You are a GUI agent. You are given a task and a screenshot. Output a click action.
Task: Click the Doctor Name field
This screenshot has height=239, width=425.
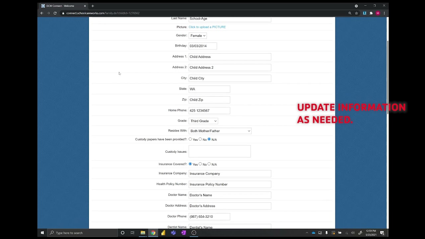(x=230, y=195)
